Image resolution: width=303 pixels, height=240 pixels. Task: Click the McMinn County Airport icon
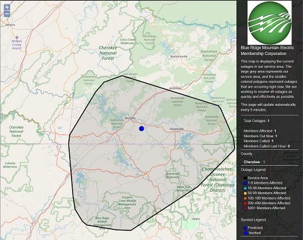pyautogui.click(x=17, y=37)
